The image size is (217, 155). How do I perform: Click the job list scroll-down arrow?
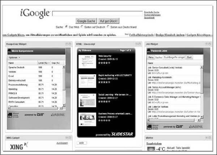point(202,117)
